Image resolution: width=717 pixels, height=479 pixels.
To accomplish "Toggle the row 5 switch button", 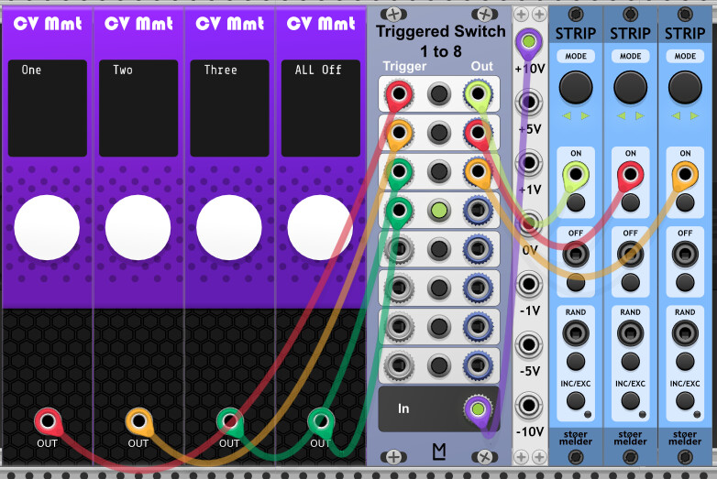I will coord(439,249).
